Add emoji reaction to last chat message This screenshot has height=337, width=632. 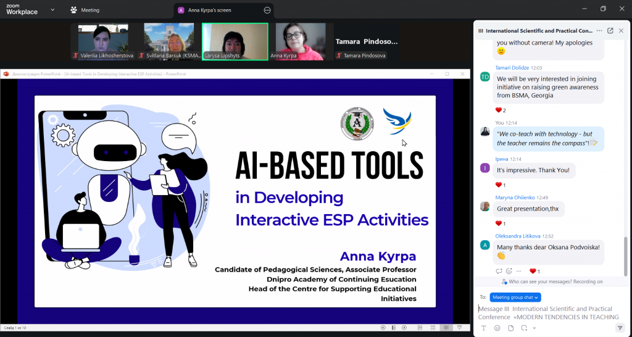pyautogui.click(x=509, y=271)
